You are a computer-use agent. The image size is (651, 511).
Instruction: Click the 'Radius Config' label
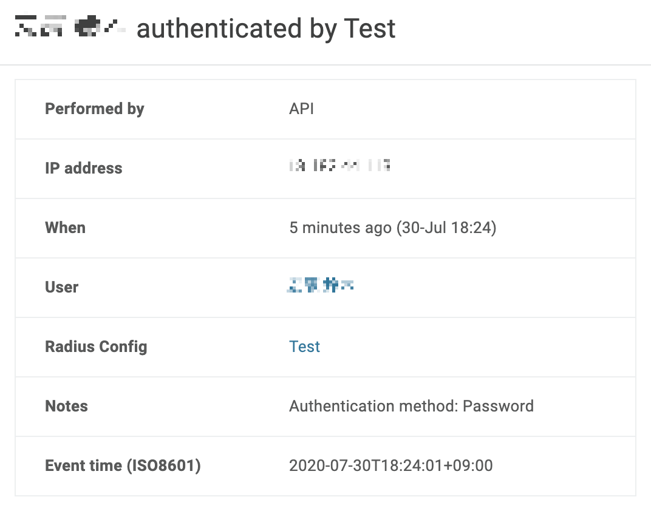(96, 347)
